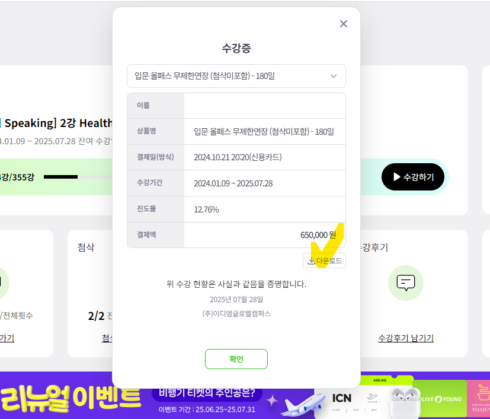The height and width of the screenshot is (419, 490).
Task: Select the 첨삭 card heading
Action: click(86, 247)
